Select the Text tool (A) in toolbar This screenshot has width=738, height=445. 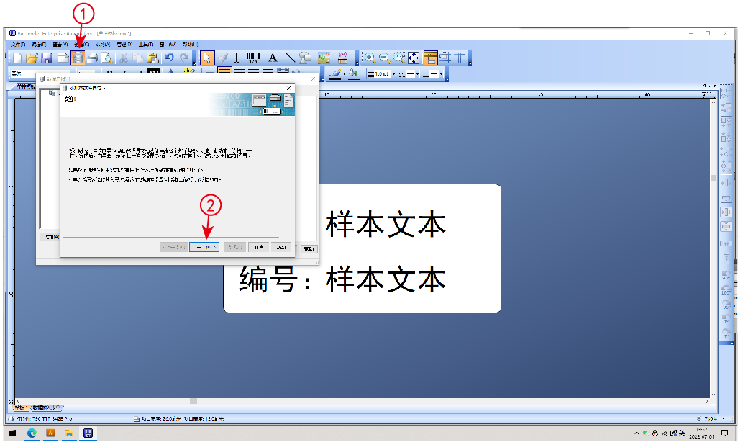tap(273, 58)
